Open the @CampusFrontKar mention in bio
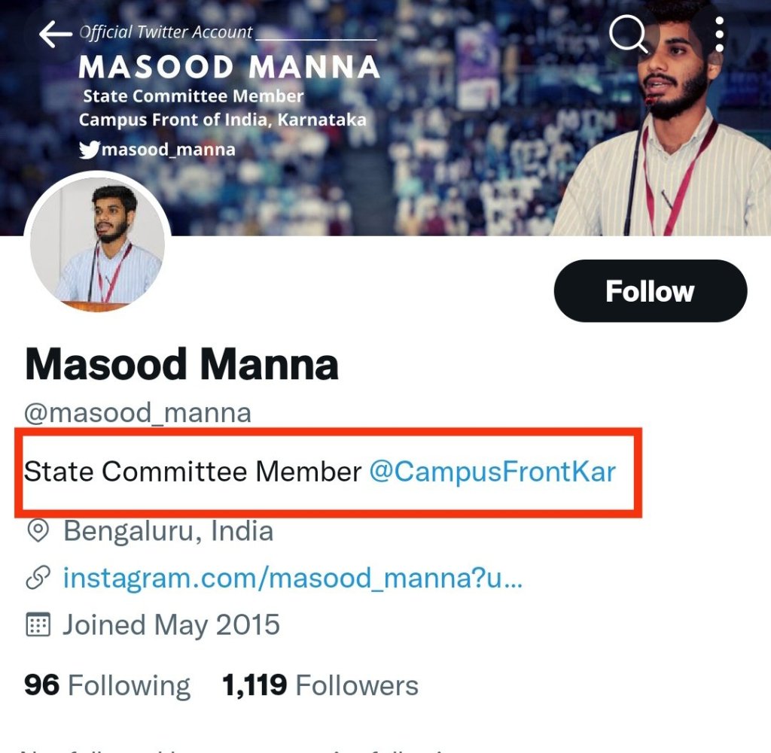 click(492, 472)
